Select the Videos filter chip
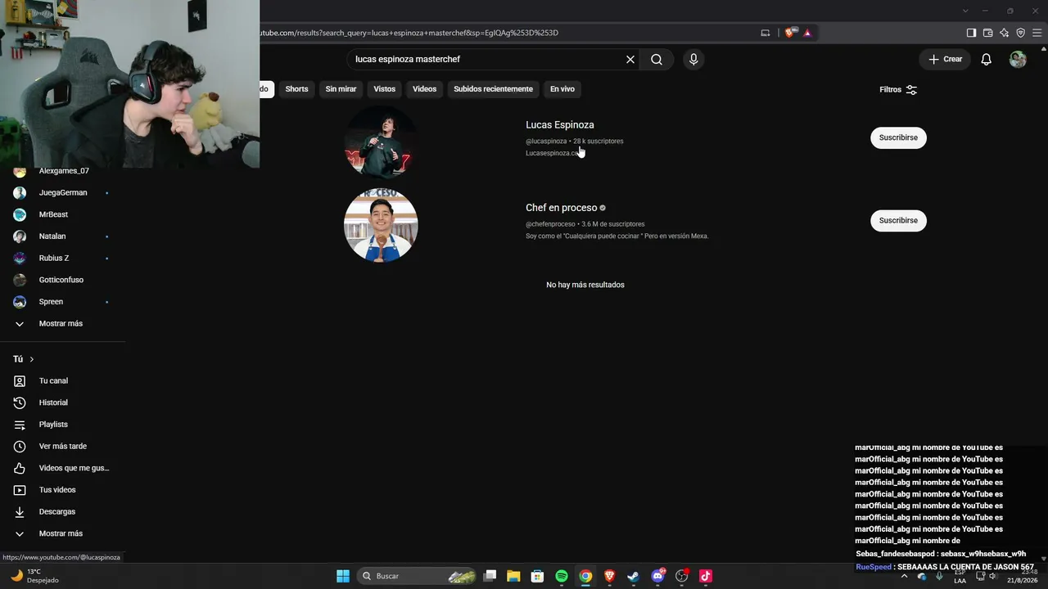This screenshot has width=1048, height=589. (x=424, y=89)
